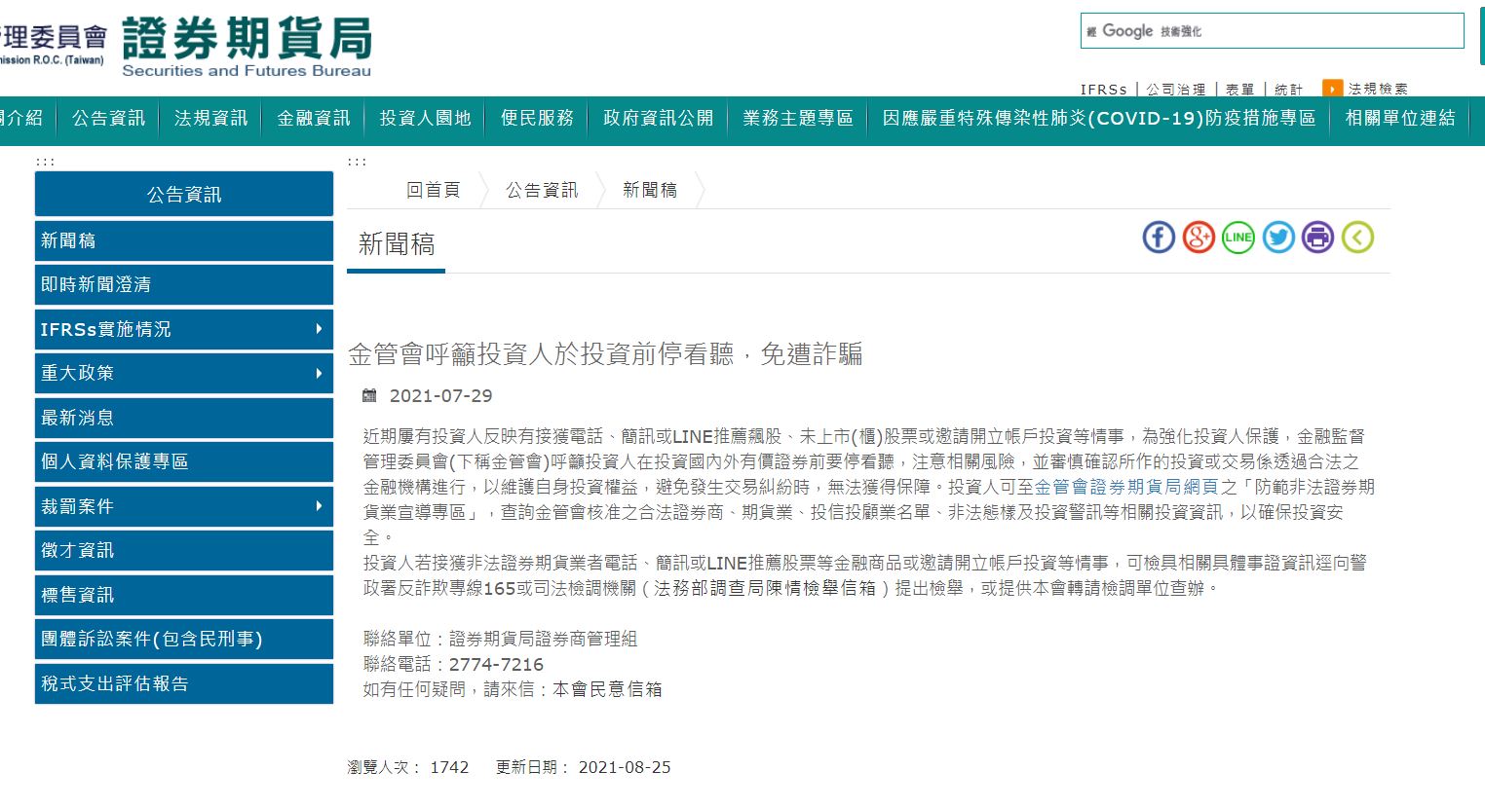Click the green back arrow icon

point(1357,237)
